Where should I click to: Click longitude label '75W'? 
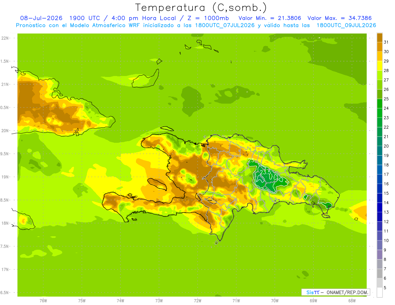click(82, 301)
